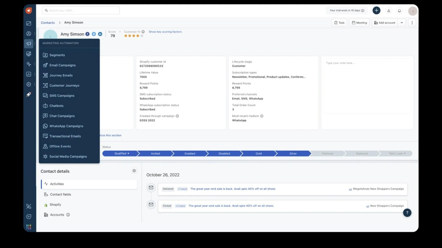Viewport: 442px width, 248px height.
Task: Select Email Campaigns from marketing menu
Action: (62, 65)
